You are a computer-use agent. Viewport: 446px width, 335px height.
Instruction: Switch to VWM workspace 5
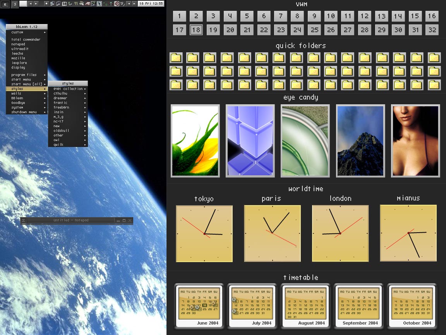pyautogui.click(x=247, y=16)
